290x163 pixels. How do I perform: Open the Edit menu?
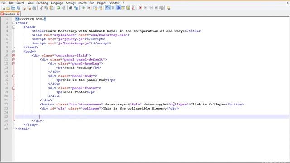[x=11, y=3]
